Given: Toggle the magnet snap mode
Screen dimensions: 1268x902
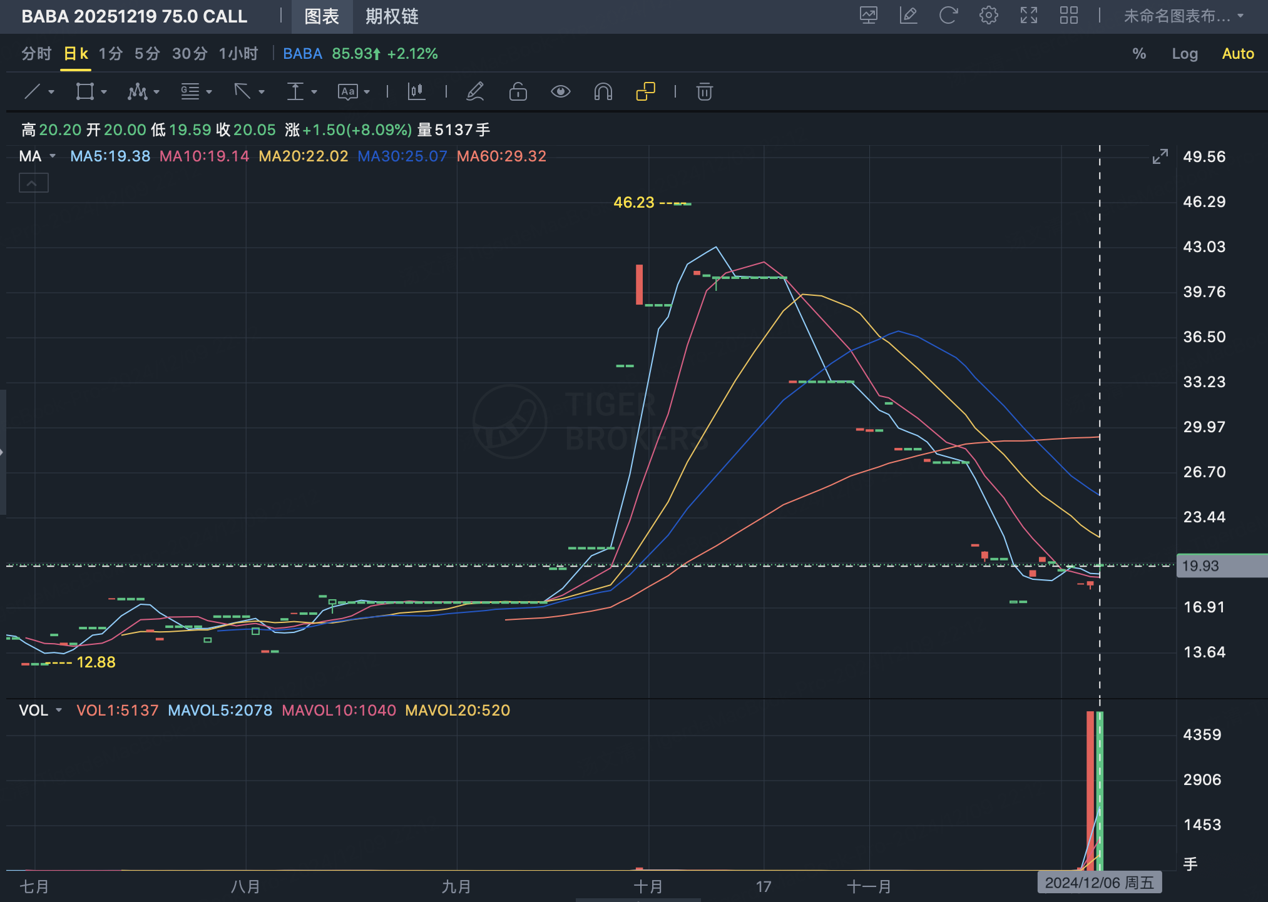Looking at the screenshot, I should pyautogui.click(x=603, y=92).
